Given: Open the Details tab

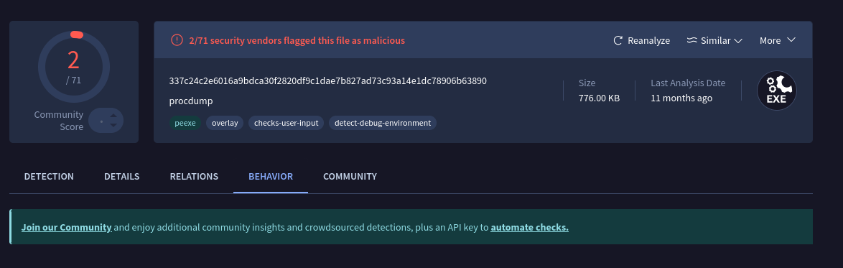Looking at the screenshot, I should pos(121,177).
